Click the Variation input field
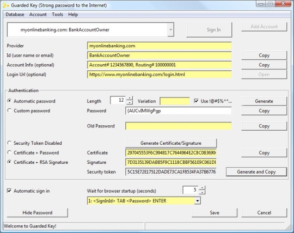 [x=175, y=101]
